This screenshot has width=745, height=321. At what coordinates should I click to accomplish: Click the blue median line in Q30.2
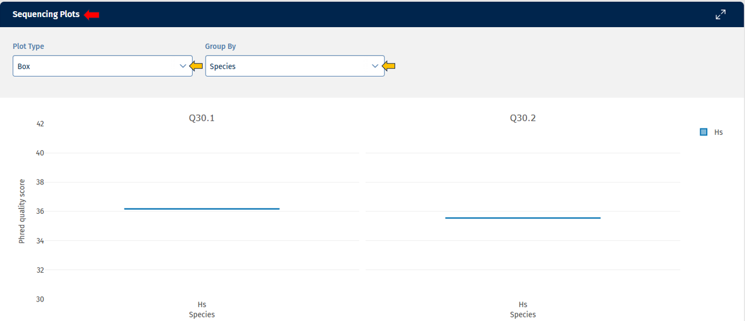(x=522, y=218)
